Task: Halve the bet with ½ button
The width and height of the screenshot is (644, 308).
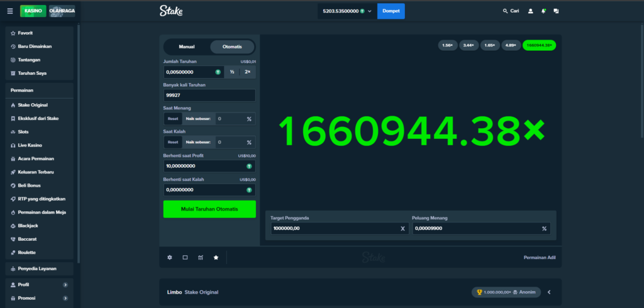Action: click(x=232, y=72)
